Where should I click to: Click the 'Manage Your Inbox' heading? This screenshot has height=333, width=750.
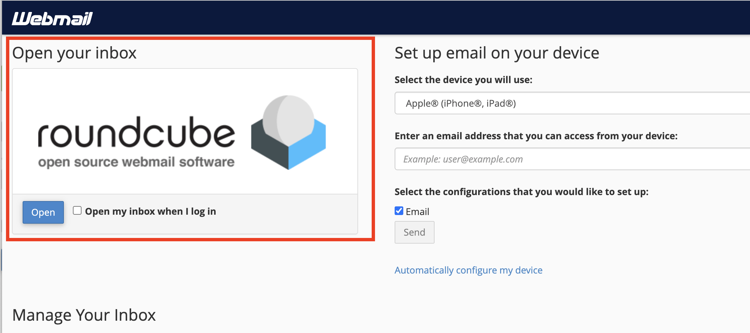tap(84, 315)
